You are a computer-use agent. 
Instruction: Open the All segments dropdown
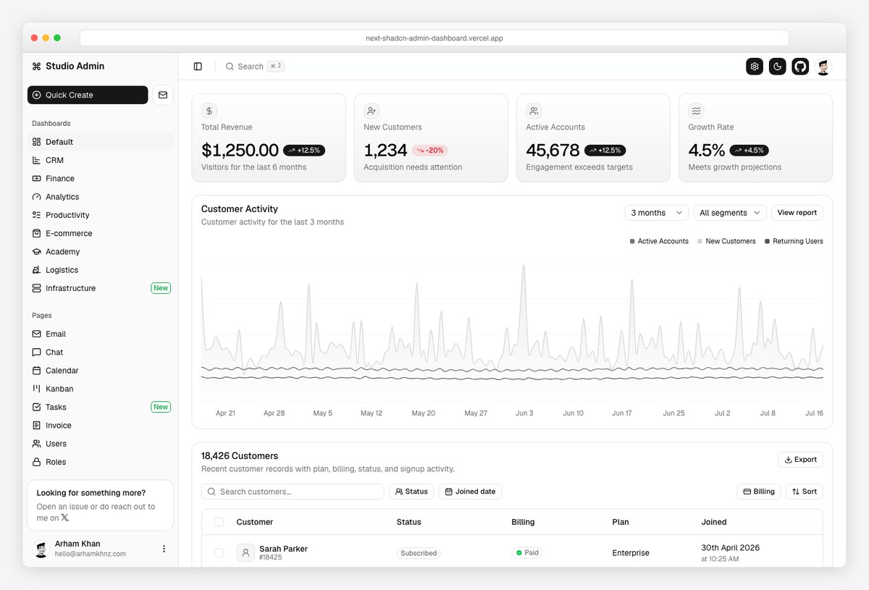point(730,213)
